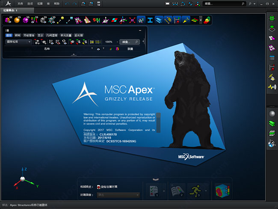The height and width of the screenshot is (209, 278).
Task: Switch to the 分析准备 tab
Action: coord(29,36)
